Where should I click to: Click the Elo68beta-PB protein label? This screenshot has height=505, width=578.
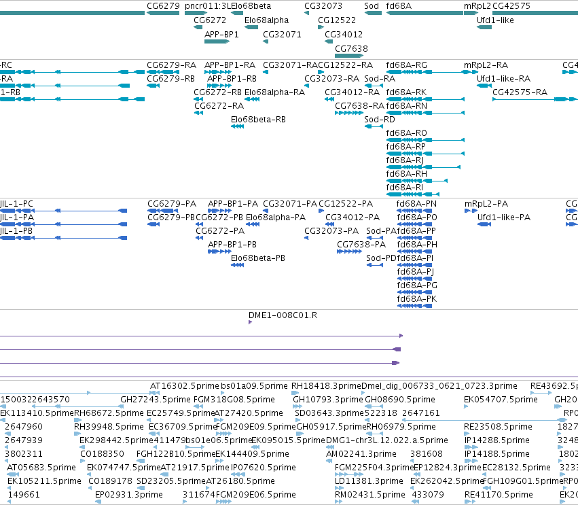pyautogui.click(x=258, y=258)
